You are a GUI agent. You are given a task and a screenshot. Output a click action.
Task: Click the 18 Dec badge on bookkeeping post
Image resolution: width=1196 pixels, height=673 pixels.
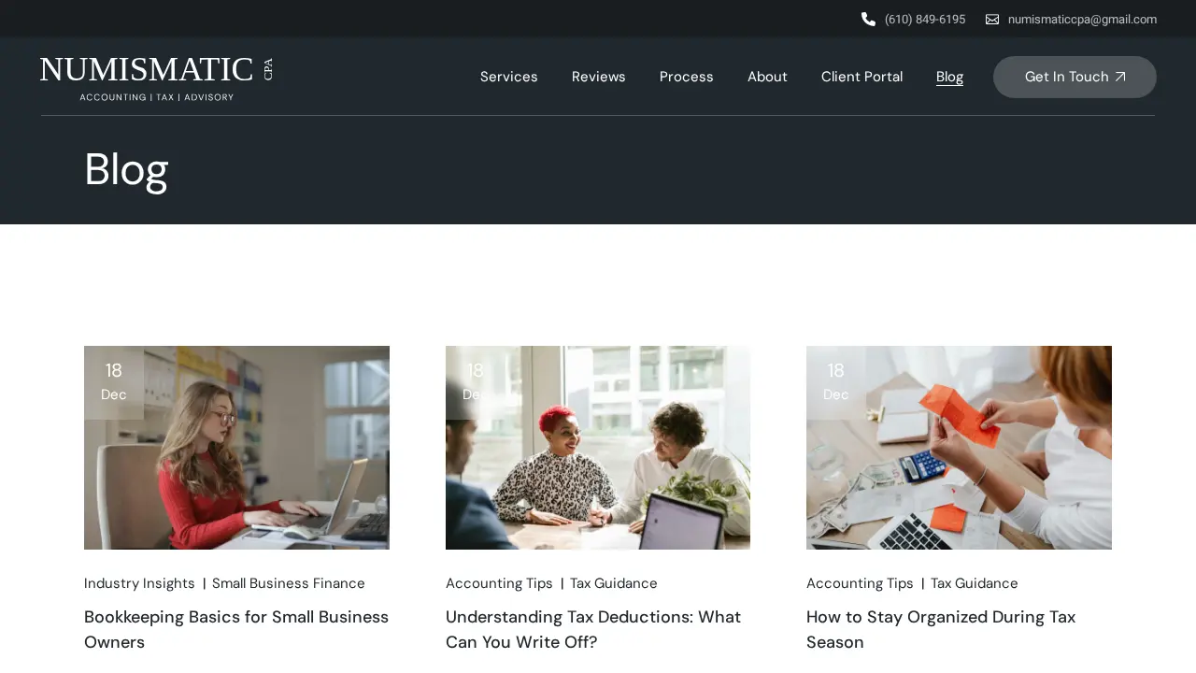[x=114, y=382]
